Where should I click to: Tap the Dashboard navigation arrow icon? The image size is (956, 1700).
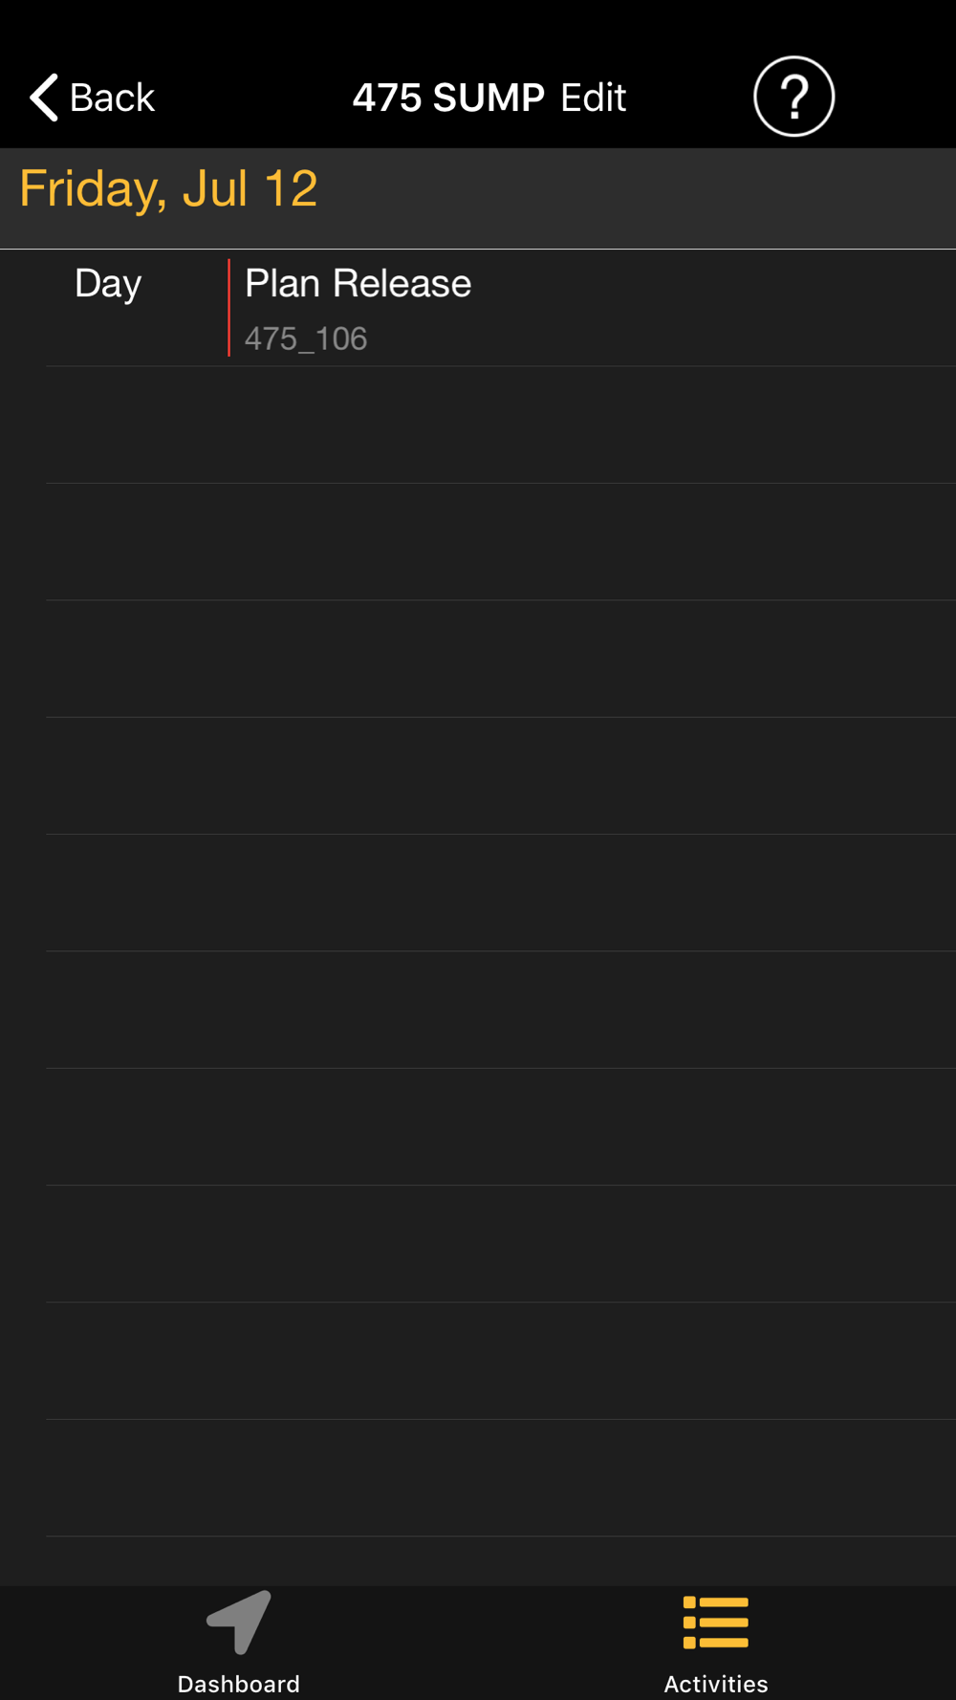(x=239, y=1622)
